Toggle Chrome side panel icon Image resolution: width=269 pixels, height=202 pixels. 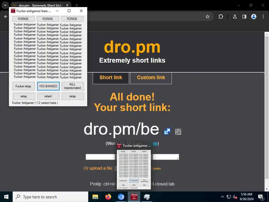244,17
